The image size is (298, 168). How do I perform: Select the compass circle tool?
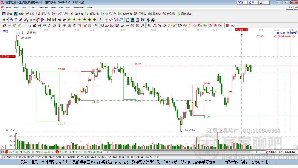pos(59,26)
